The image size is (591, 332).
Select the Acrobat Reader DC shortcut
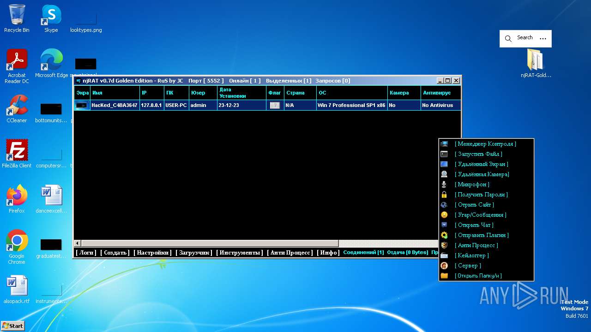click(x=17, y=66)
